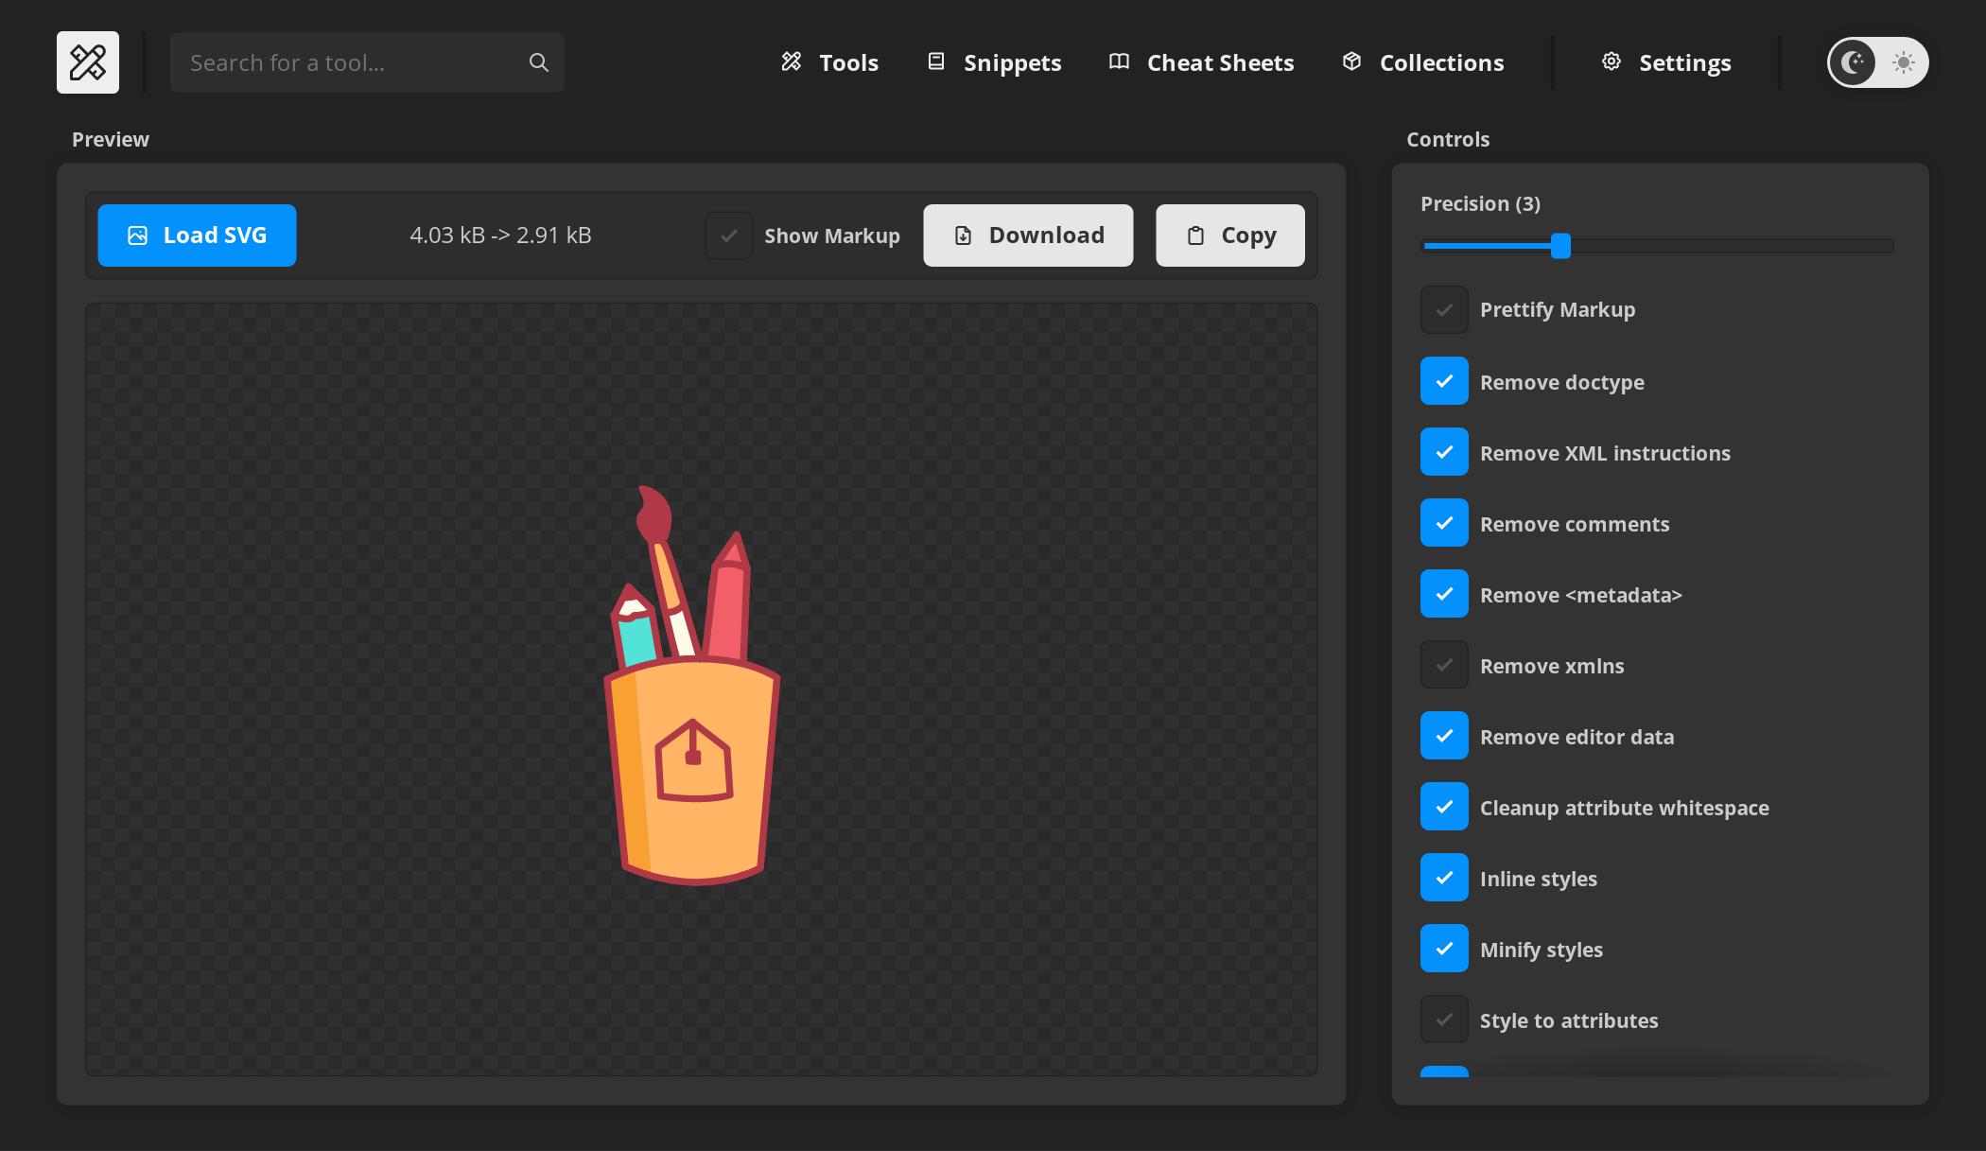Image resolution: width=1986 pixels, height=1151 pixels.
Task: Click the Tools scissors icon
Action: (x=793, y=61)
